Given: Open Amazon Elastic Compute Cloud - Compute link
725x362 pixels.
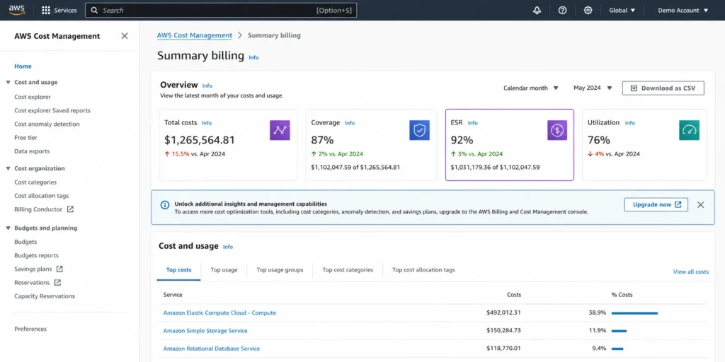Looking at the screenshot, I should pos(219,313).
